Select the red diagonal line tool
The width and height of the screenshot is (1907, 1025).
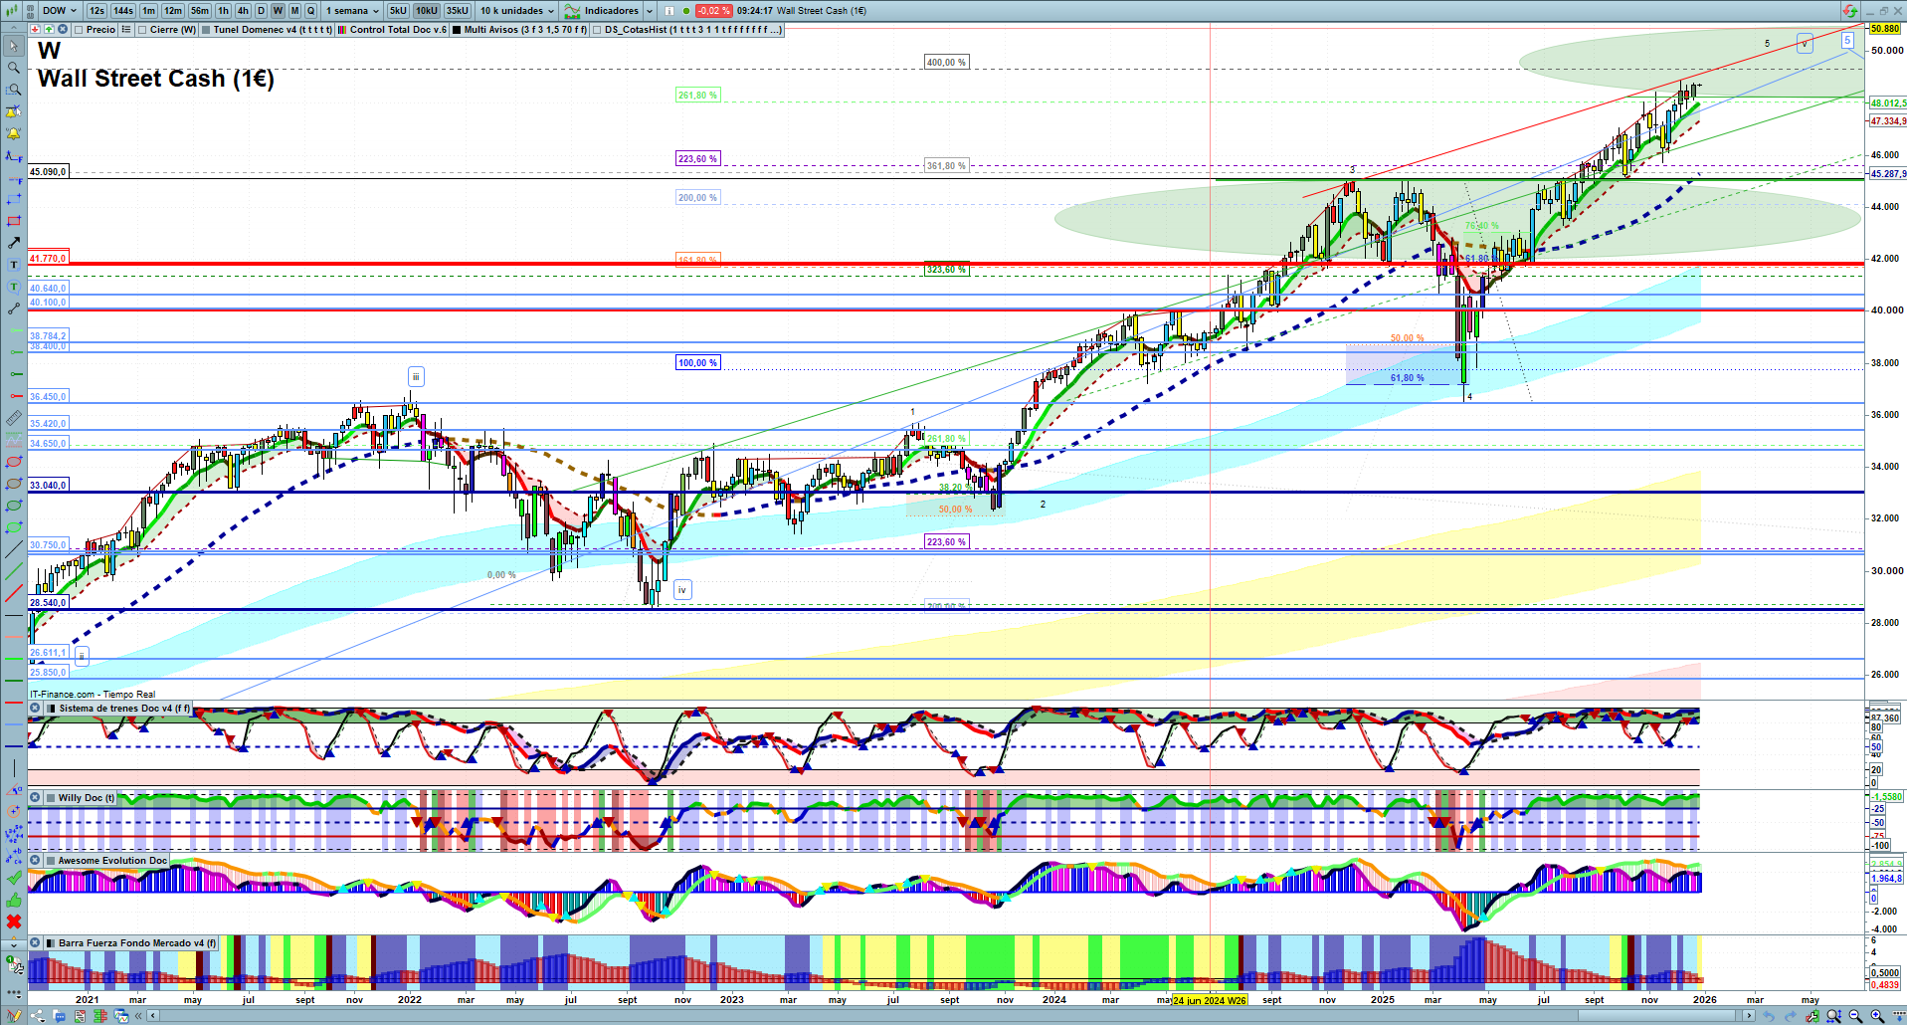click(x=14, y=593)
